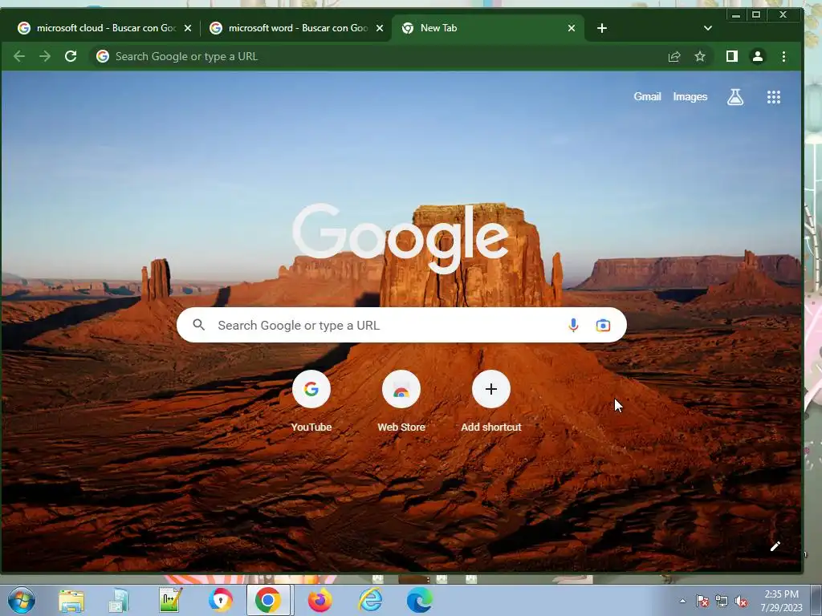Screen dimensions: 822x616
Task: Open File Explorer from the taskbar
Action: (x=71, y=600)
